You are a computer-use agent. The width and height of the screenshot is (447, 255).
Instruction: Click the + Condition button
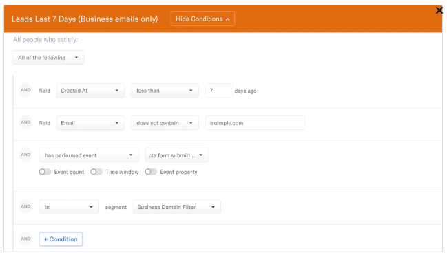(x=61, y=239)
